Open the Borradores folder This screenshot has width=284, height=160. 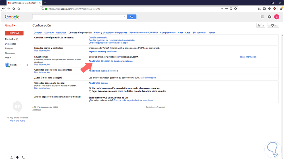click(10, 53)
